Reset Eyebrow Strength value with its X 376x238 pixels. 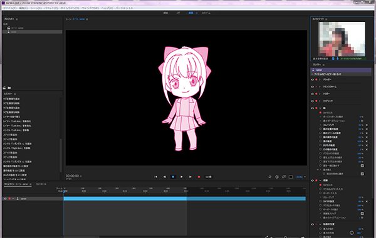(367, 141)
